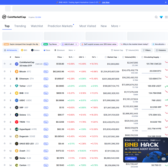The width and height of the screenshot is (168, 168).
Task: Open the Columns button
Action: point(161,50)
